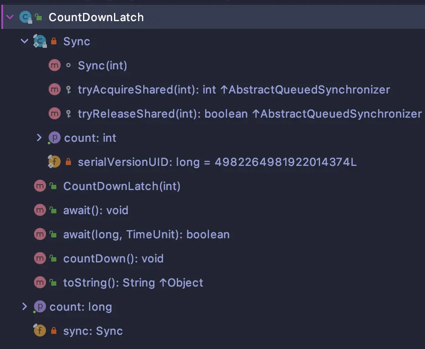Click property icon beside count: int
425x349 pixels.
(55, 138)
